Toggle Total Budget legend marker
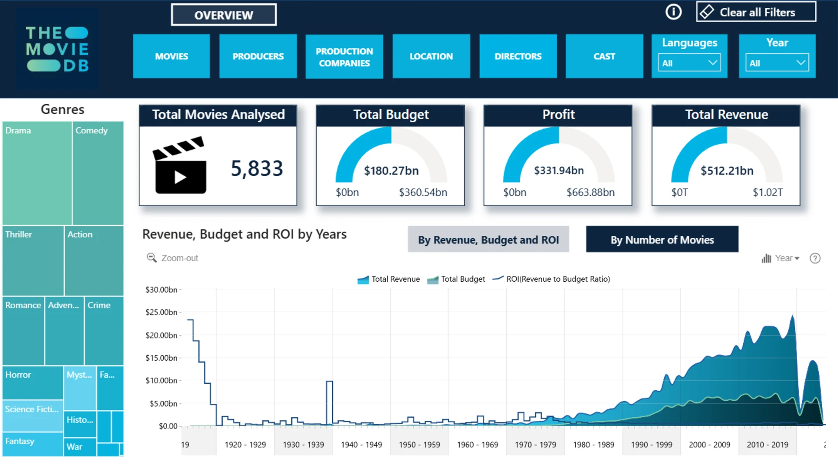The height and width of the screenshot is (471, 838). [433, 280]
